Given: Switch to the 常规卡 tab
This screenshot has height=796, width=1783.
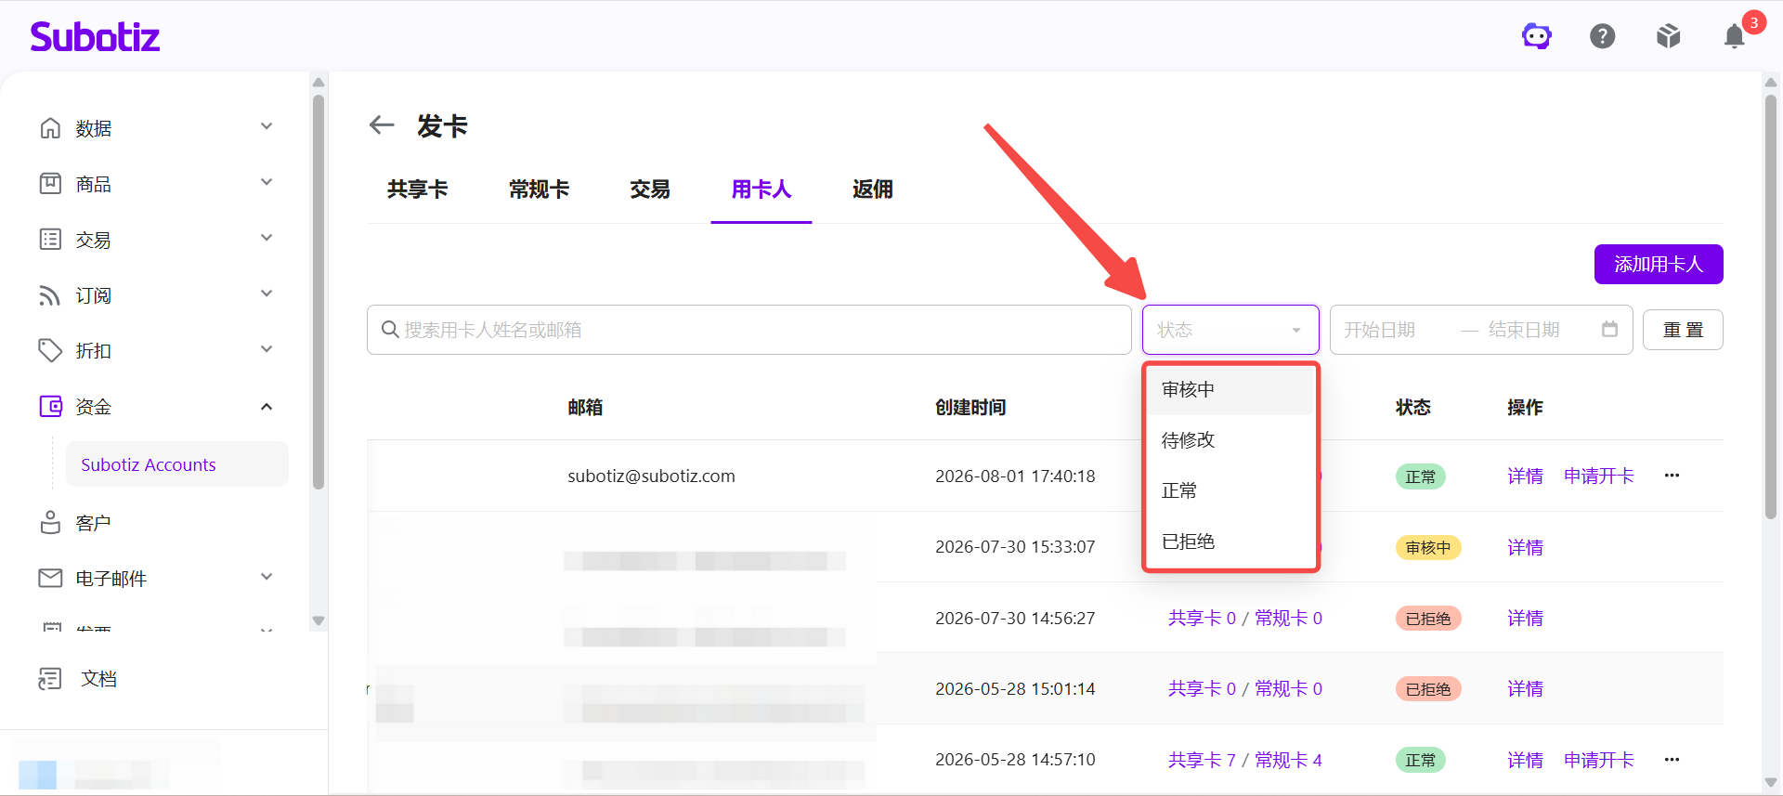Looking at the screenshot, I should point(539,189).
